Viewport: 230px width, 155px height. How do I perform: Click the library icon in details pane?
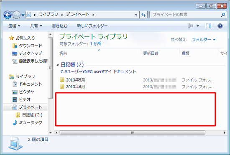tap(15, 144)
